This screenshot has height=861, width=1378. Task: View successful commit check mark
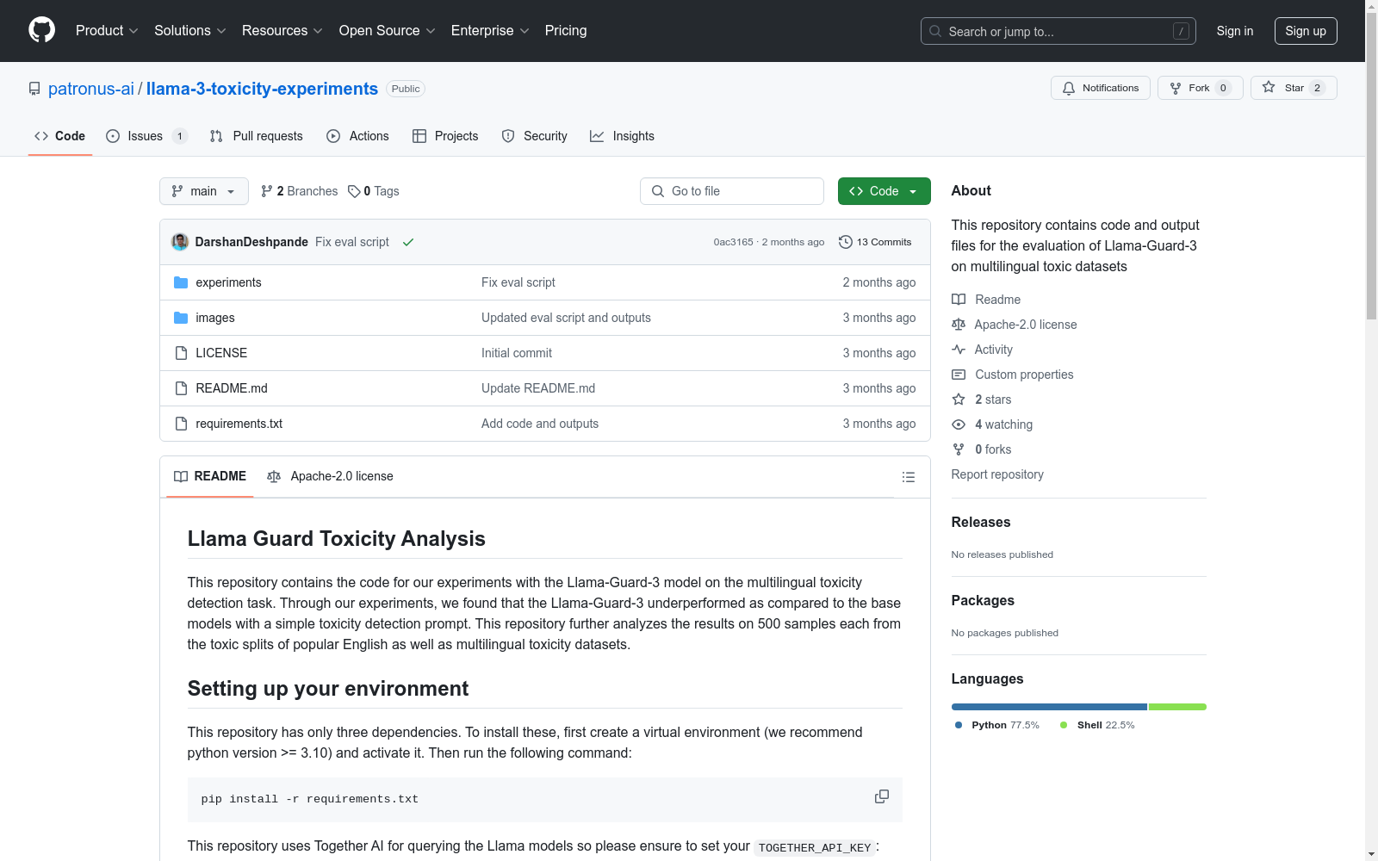tap(408, 242)
